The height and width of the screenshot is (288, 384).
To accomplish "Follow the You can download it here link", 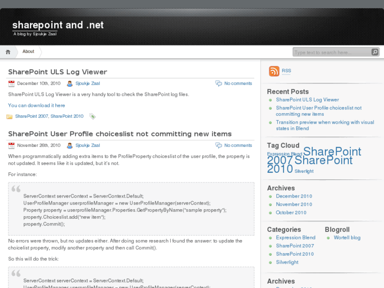I will coord(36,105).
